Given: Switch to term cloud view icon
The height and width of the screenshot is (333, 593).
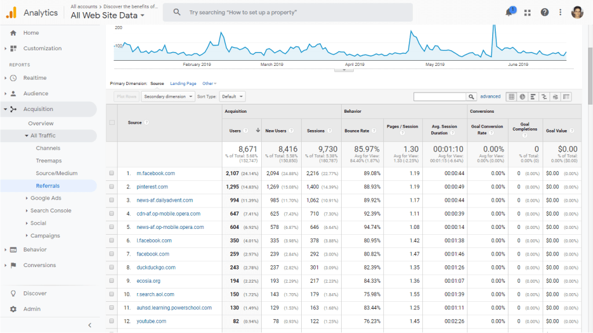Looking at the screenshot, I should (x=555, y=97).
